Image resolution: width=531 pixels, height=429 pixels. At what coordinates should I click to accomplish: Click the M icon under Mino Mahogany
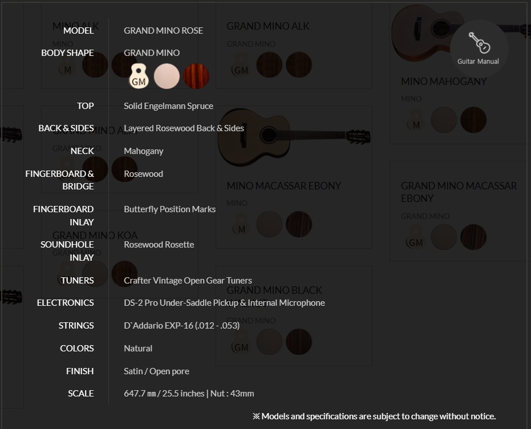[415, 120]
